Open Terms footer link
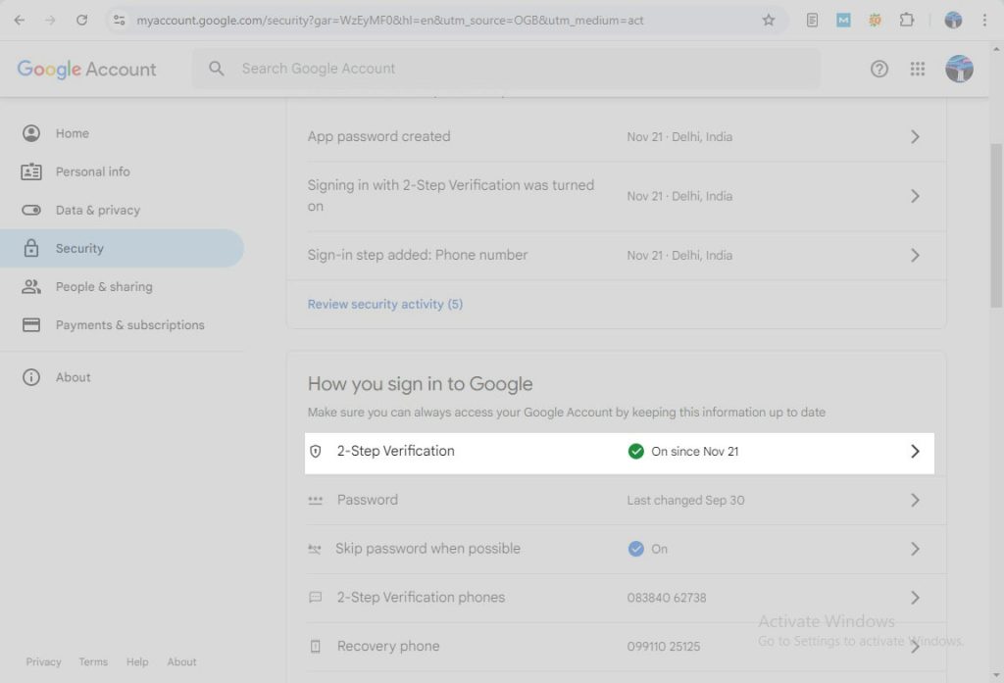The height and width of the screenshot is (683, 1004). click(x=93, y=661)
